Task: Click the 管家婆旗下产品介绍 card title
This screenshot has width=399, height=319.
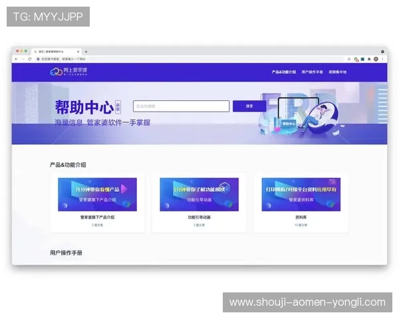Action: point(98,217)
